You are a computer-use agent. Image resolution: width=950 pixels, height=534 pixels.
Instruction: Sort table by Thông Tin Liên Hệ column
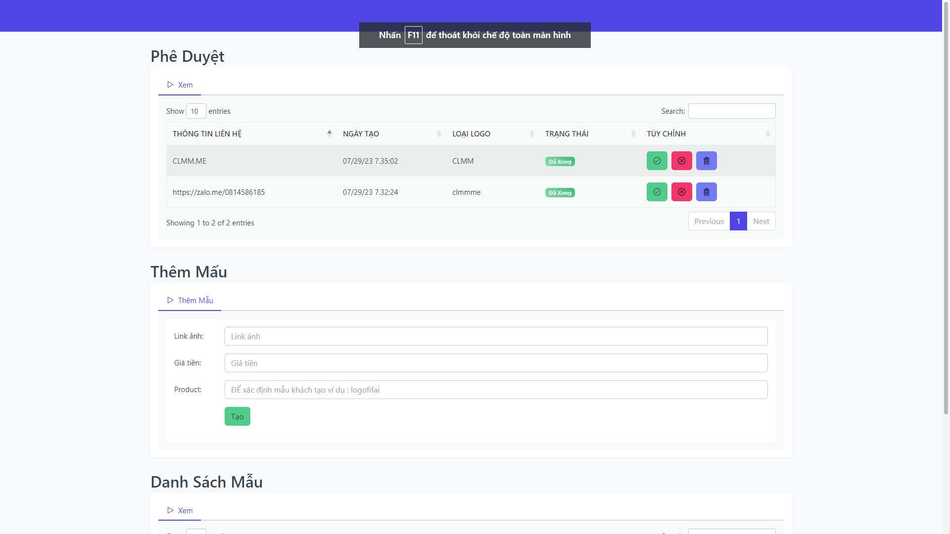tap(207, 134)
